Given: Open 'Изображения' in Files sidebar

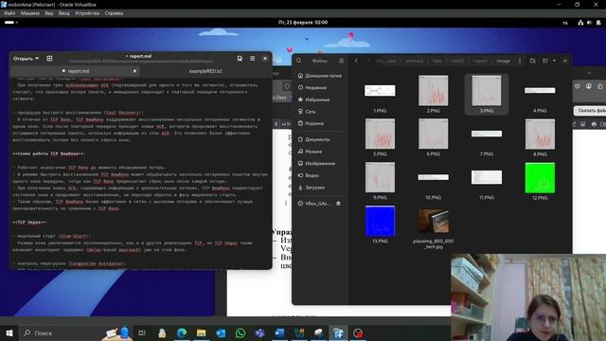Looking at the screenshot, I should click(319, 164).
